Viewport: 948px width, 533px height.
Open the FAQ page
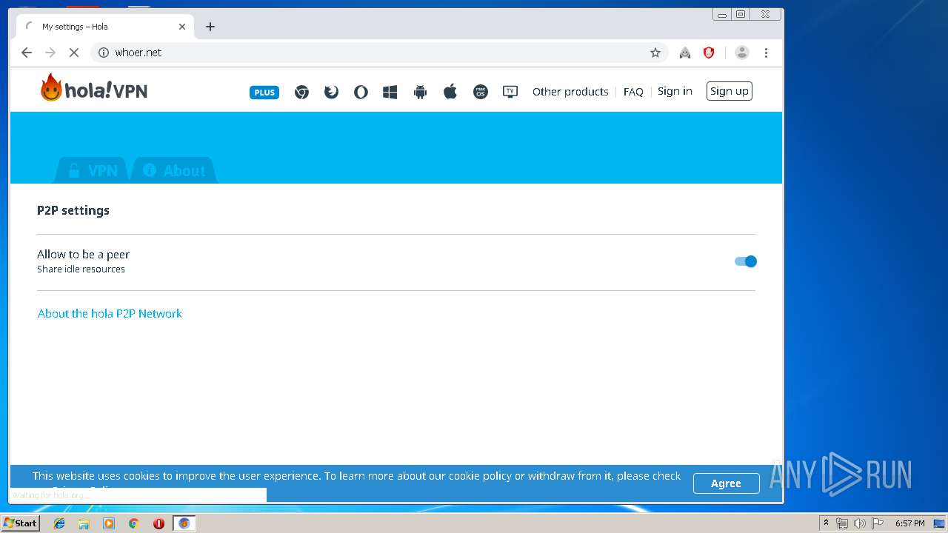pos(633,92)
